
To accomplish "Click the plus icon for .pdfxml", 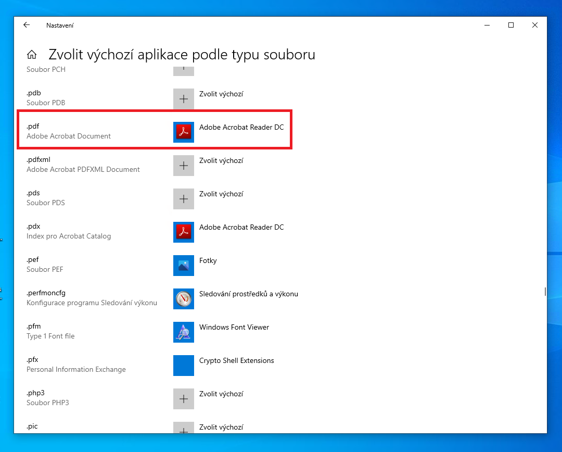I will 184,166.
